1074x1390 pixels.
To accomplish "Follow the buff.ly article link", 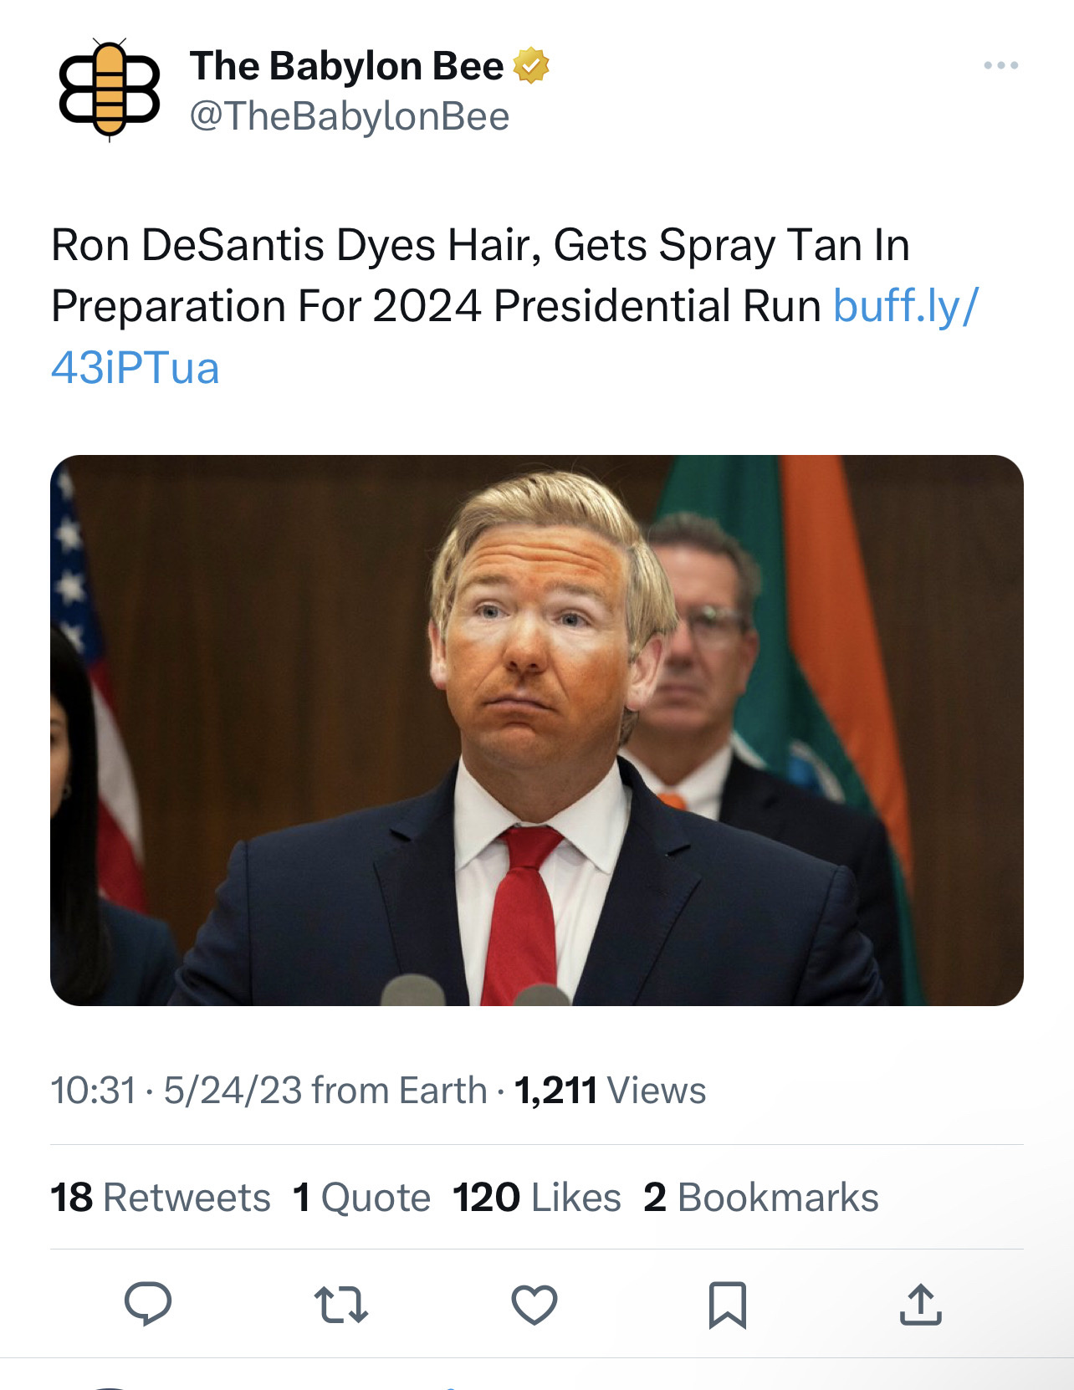I will pyautogui.click(x=514, y=336).
